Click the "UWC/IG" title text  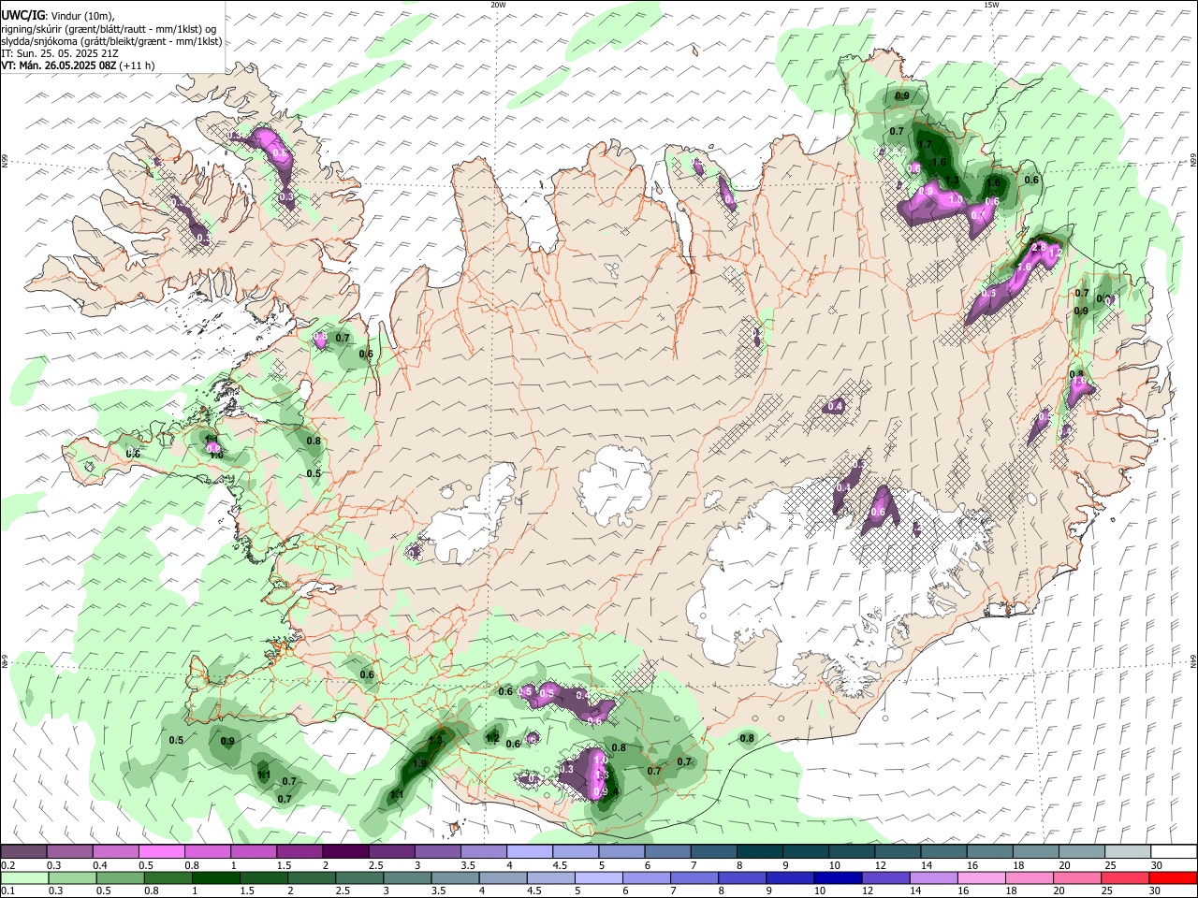pyautogui.click(x=22, y=16)
